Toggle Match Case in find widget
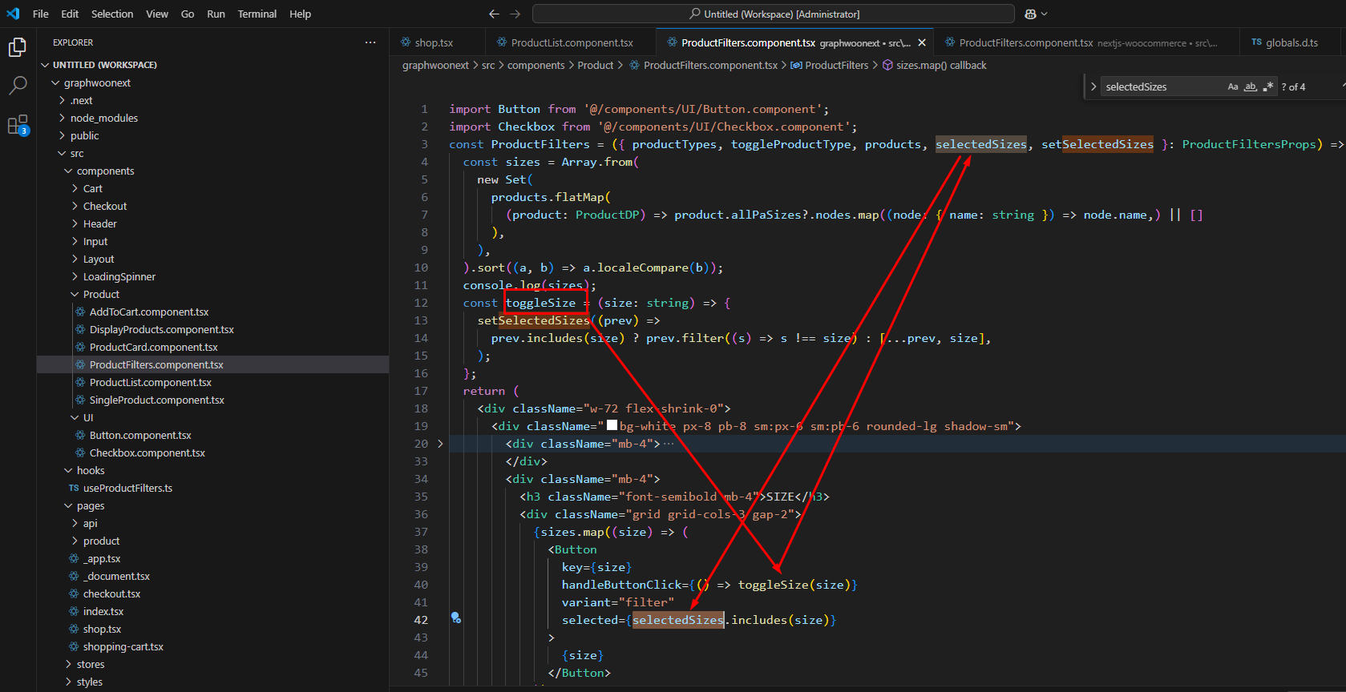1346x692 pixels. (1232, 86)
